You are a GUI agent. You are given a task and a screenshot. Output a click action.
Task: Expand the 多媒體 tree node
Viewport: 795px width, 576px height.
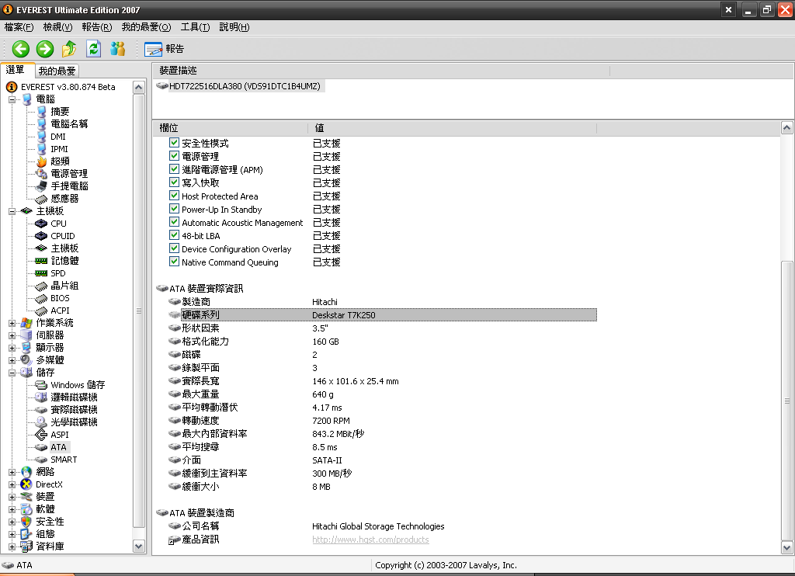[x=12, y=360]
